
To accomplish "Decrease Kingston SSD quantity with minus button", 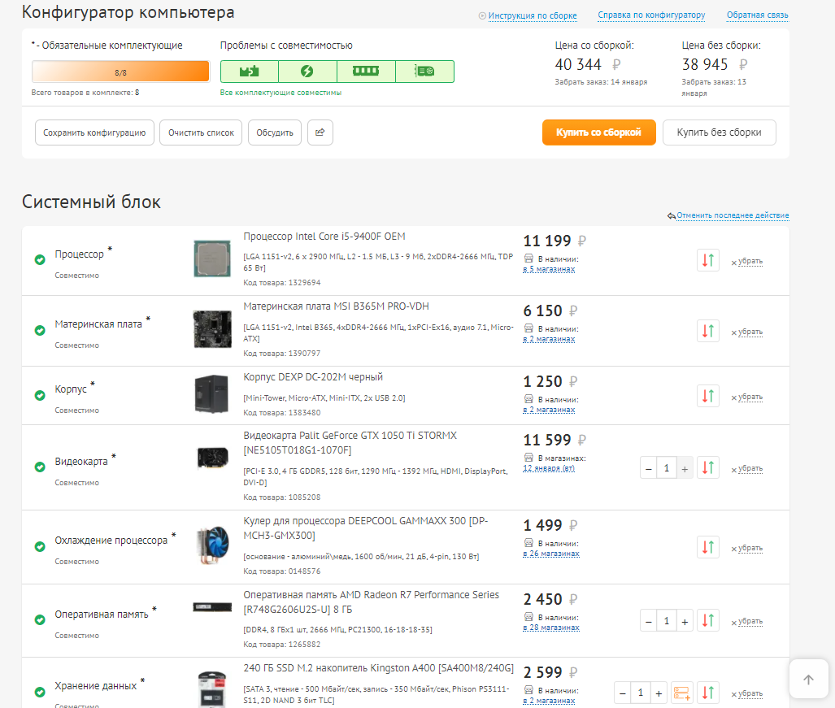I will (622, 693).
